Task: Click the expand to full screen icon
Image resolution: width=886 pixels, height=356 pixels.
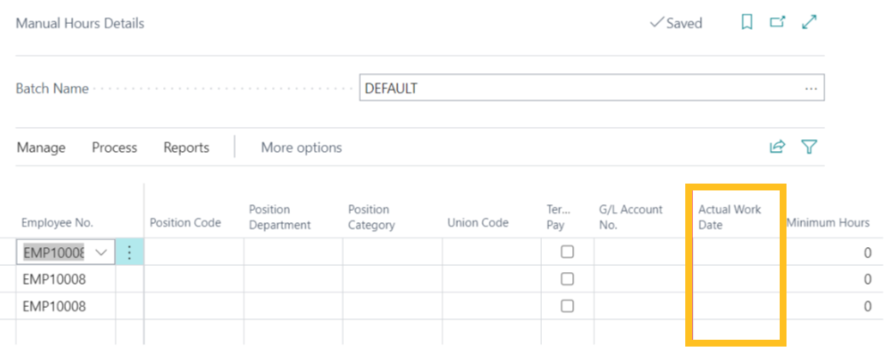Action: (x=809, y=23)
